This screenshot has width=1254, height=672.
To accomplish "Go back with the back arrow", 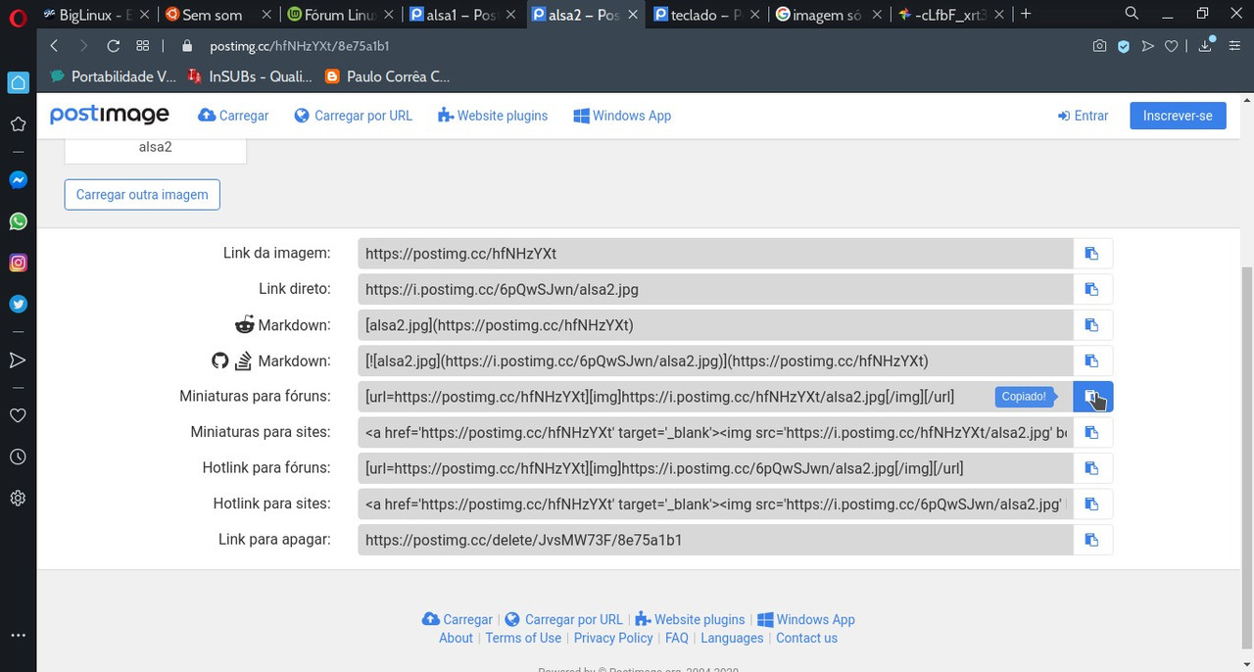I will point(54,46).
